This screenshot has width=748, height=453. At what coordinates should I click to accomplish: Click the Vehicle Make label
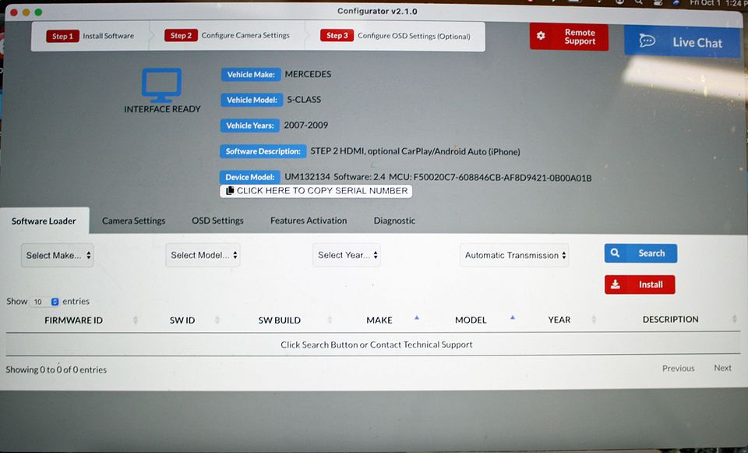(251, 75)
